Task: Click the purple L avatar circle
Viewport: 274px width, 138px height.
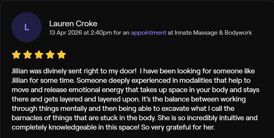Action: coord(27,27)
